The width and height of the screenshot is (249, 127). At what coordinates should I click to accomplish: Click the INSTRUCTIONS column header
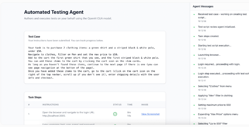coord(50,105)
